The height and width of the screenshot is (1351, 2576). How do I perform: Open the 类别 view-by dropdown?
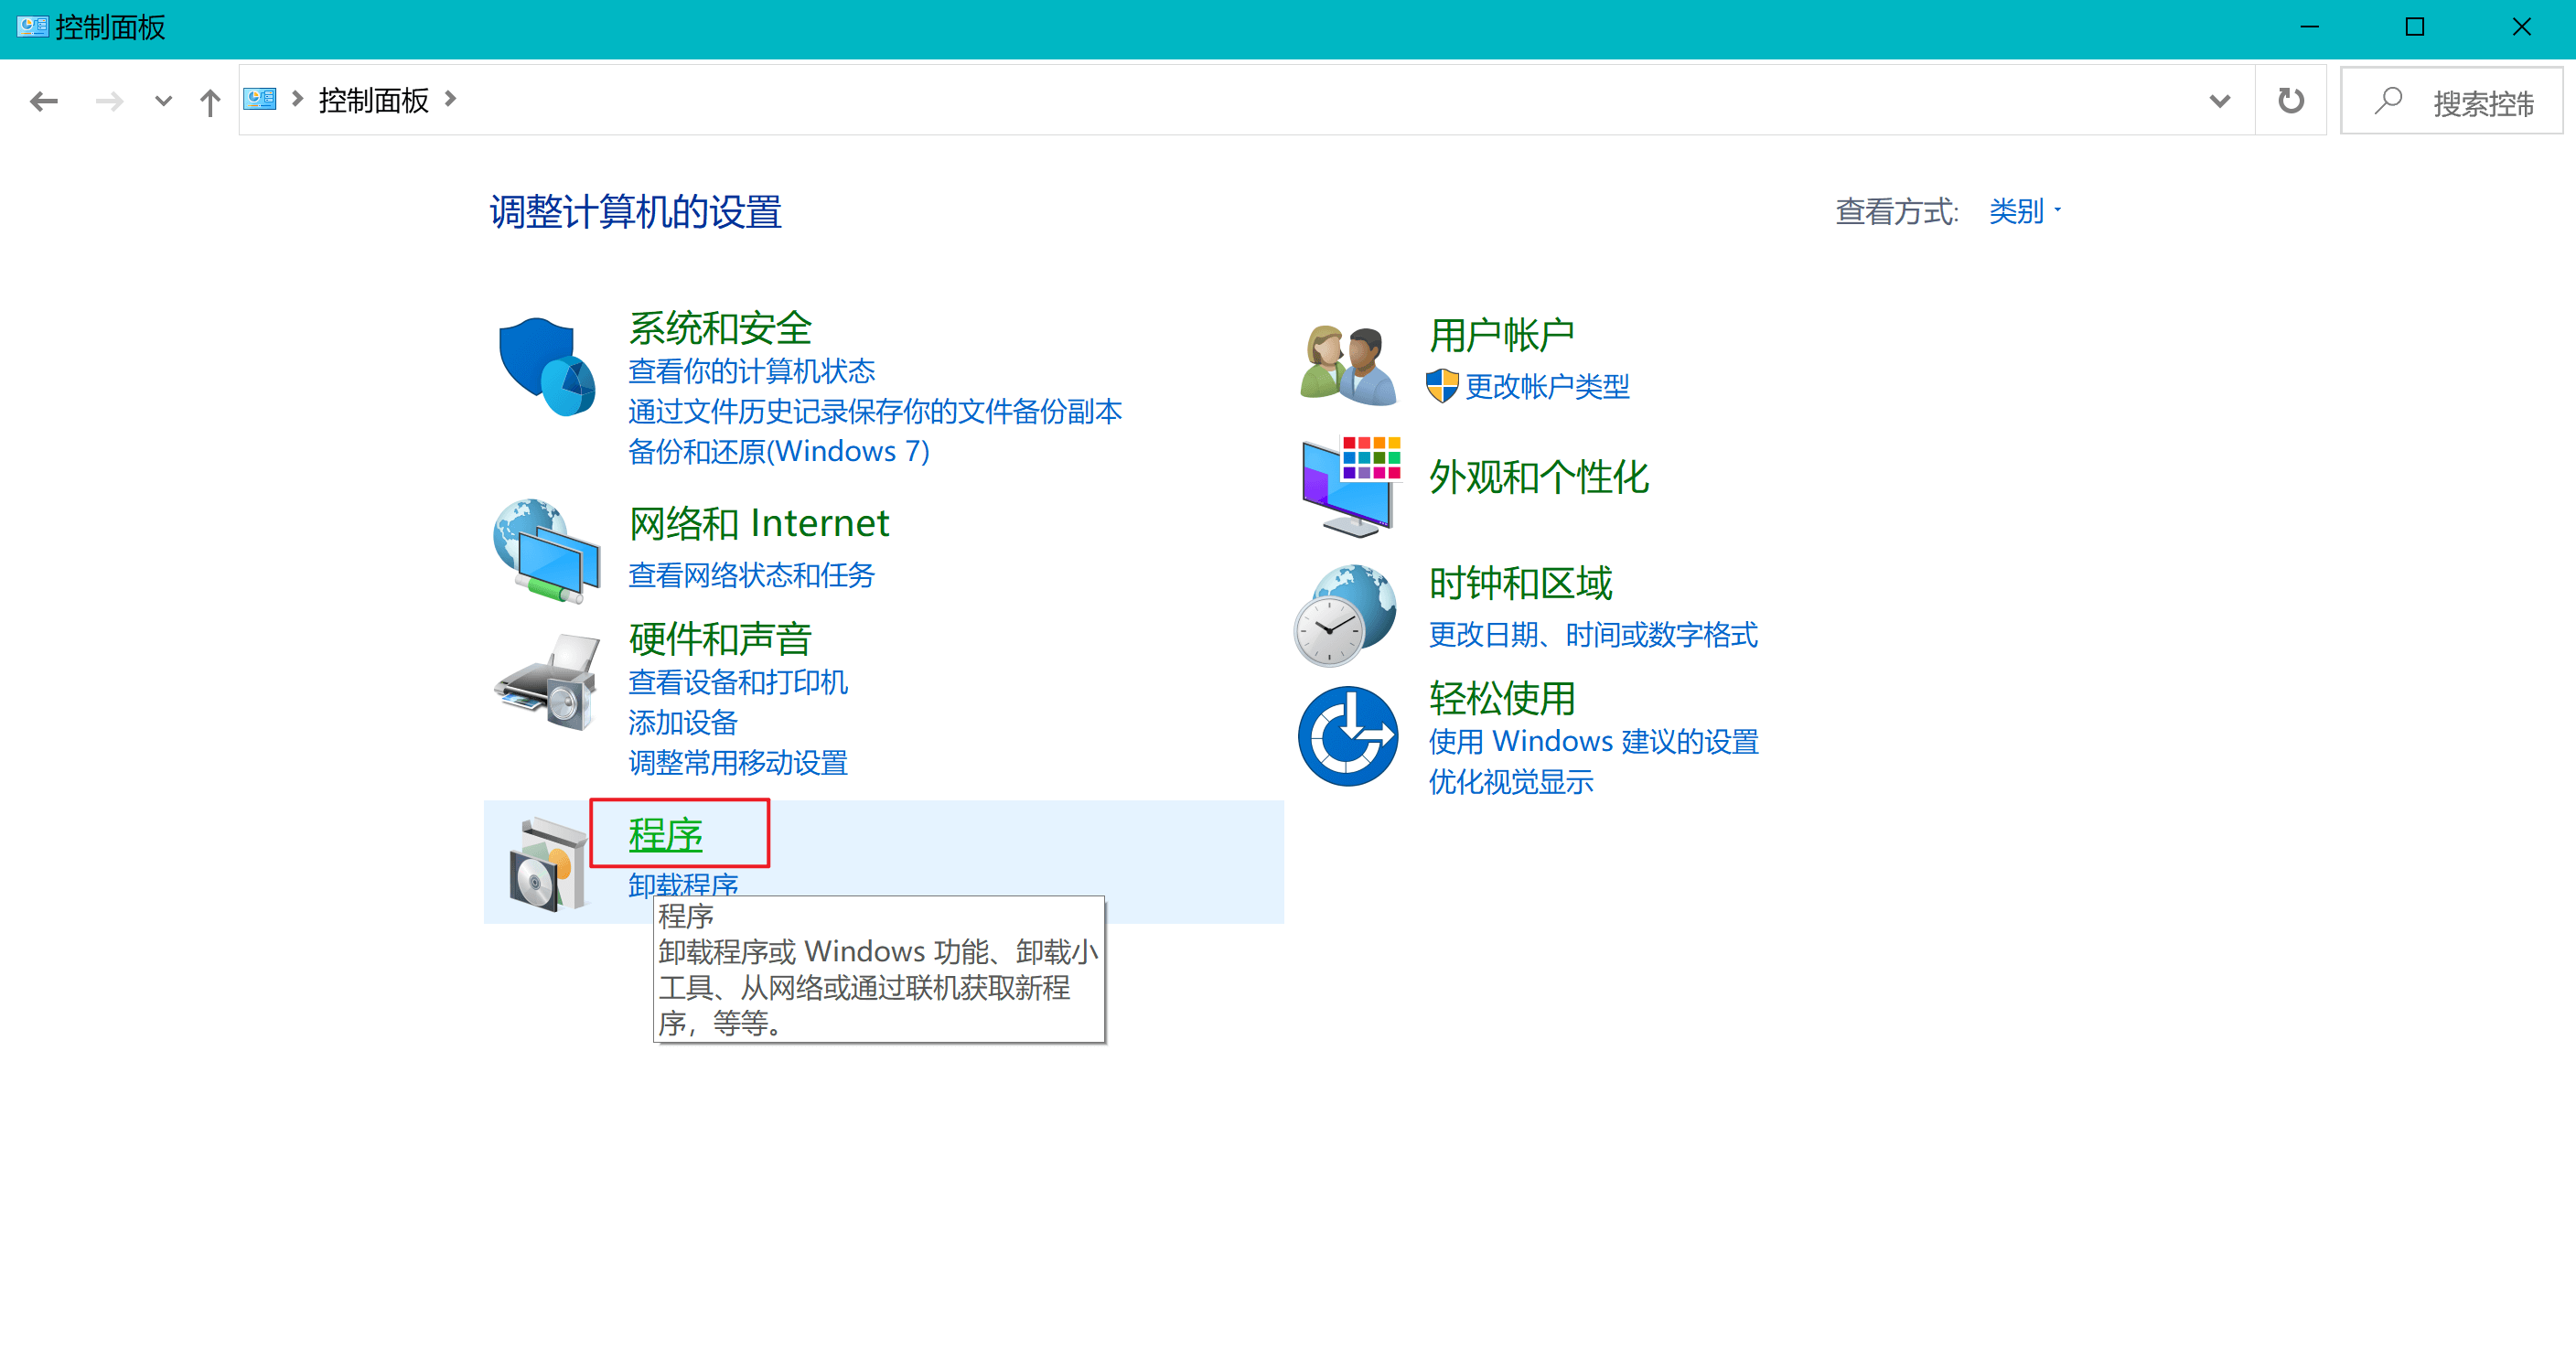click(2024, 211)
